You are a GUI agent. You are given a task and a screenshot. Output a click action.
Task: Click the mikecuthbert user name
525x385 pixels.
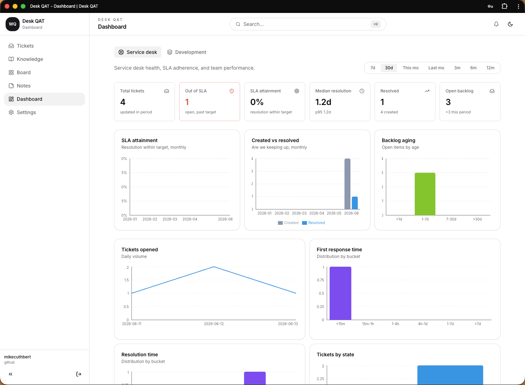tap(17, 357)
